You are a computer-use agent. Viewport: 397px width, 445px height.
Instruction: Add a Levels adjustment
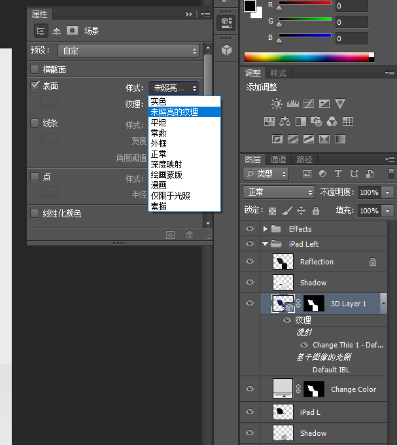[x=292, y=103]
